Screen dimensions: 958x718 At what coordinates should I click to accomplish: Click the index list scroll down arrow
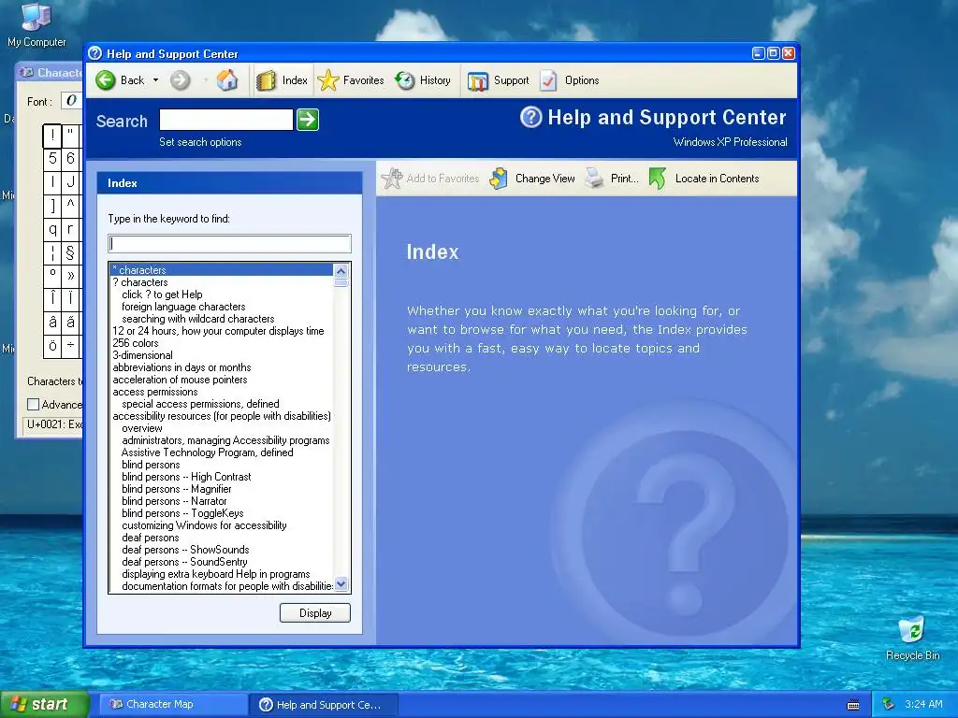341,584
